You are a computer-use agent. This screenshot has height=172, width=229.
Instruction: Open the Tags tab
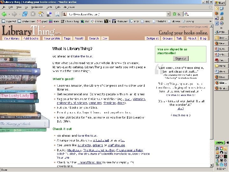click(67, 38)
